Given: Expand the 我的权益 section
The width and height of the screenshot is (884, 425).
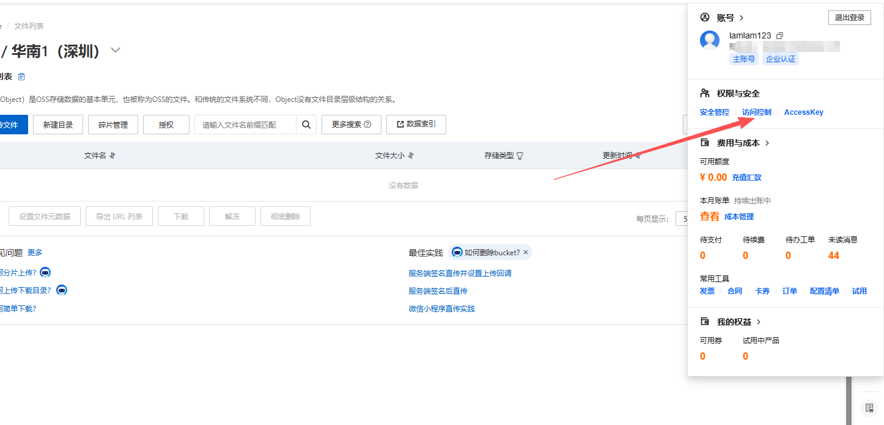Looking at the screenshot, I should (759, 322).
